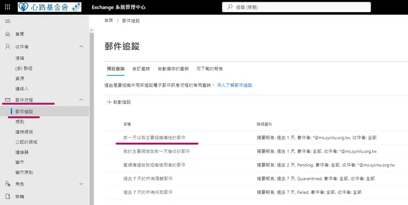Open 公認的網域 in sidebar
Viewport: 408px width, 205px height.
click(x=26, y=142)
